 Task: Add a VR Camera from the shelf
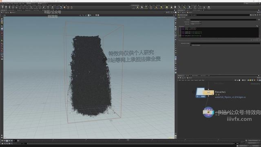[x=200, y=7]
